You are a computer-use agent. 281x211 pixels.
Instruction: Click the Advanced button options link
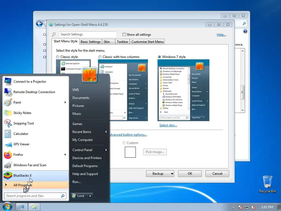coord(128,135)
